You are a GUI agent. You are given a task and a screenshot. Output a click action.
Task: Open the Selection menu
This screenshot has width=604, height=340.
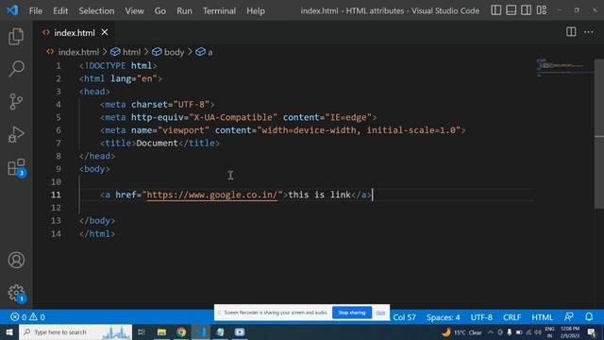click(96, 10)
